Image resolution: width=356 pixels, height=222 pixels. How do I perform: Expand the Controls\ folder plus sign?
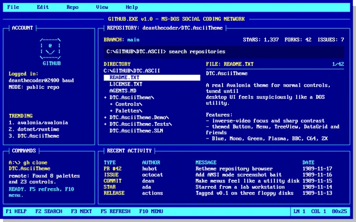(111, 104)
